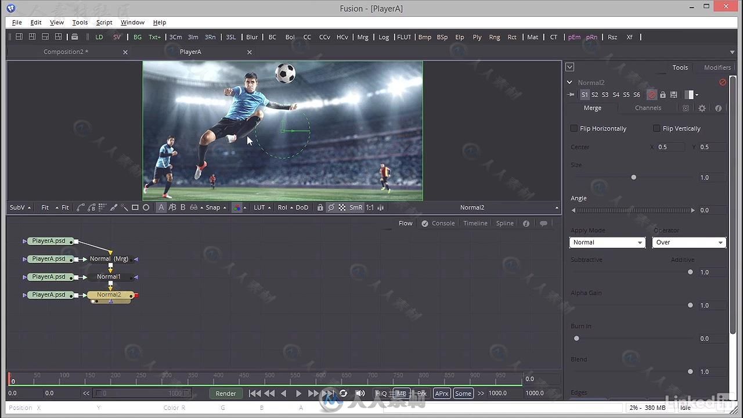Click the lock icon in Normal2 controls
The image size is (743, 418).
coord(663,95)
